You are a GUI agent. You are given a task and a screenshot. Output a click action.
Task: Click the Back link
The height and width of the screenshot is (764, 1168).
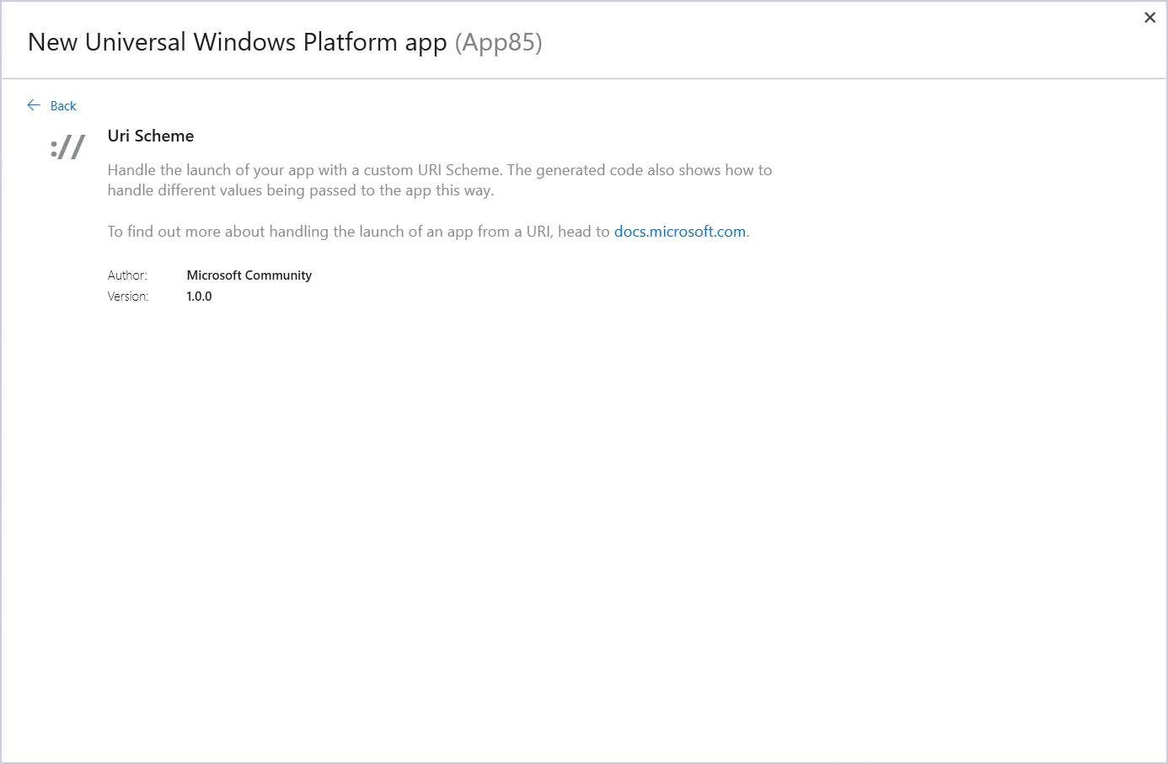coord(63,105)
